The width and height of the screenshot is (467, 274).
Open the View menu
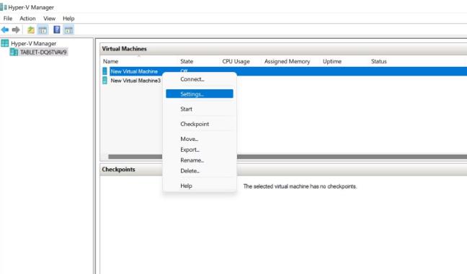point(49,19)
